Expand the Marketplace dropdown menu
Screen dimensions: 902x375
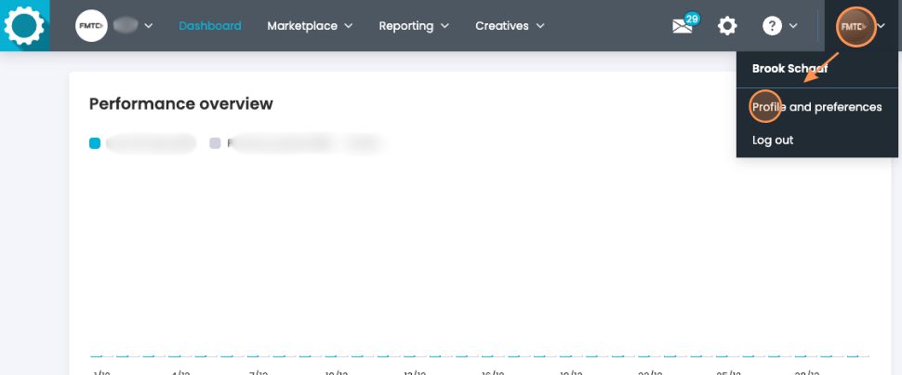point(310,26)
